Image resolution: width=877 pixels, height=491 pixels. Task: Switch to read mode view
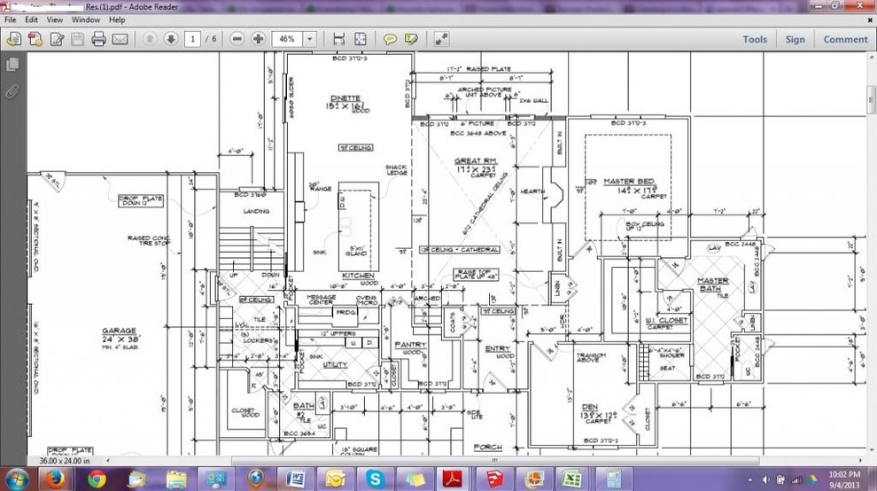coord(441,39)
